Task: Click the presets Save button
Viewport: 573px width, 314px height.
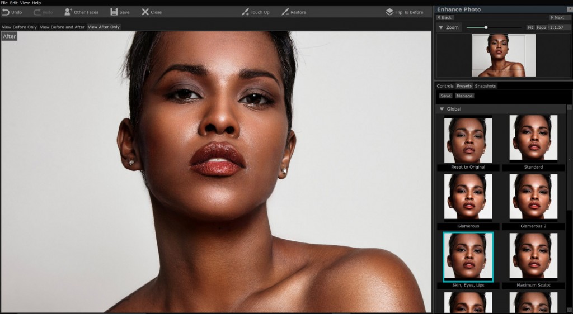Action: pos(445,96)
